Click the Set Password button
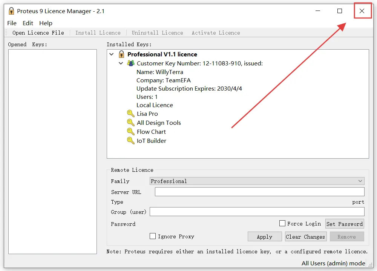The image size is (377, 271). pyautogui.click(x=345, y=224)
